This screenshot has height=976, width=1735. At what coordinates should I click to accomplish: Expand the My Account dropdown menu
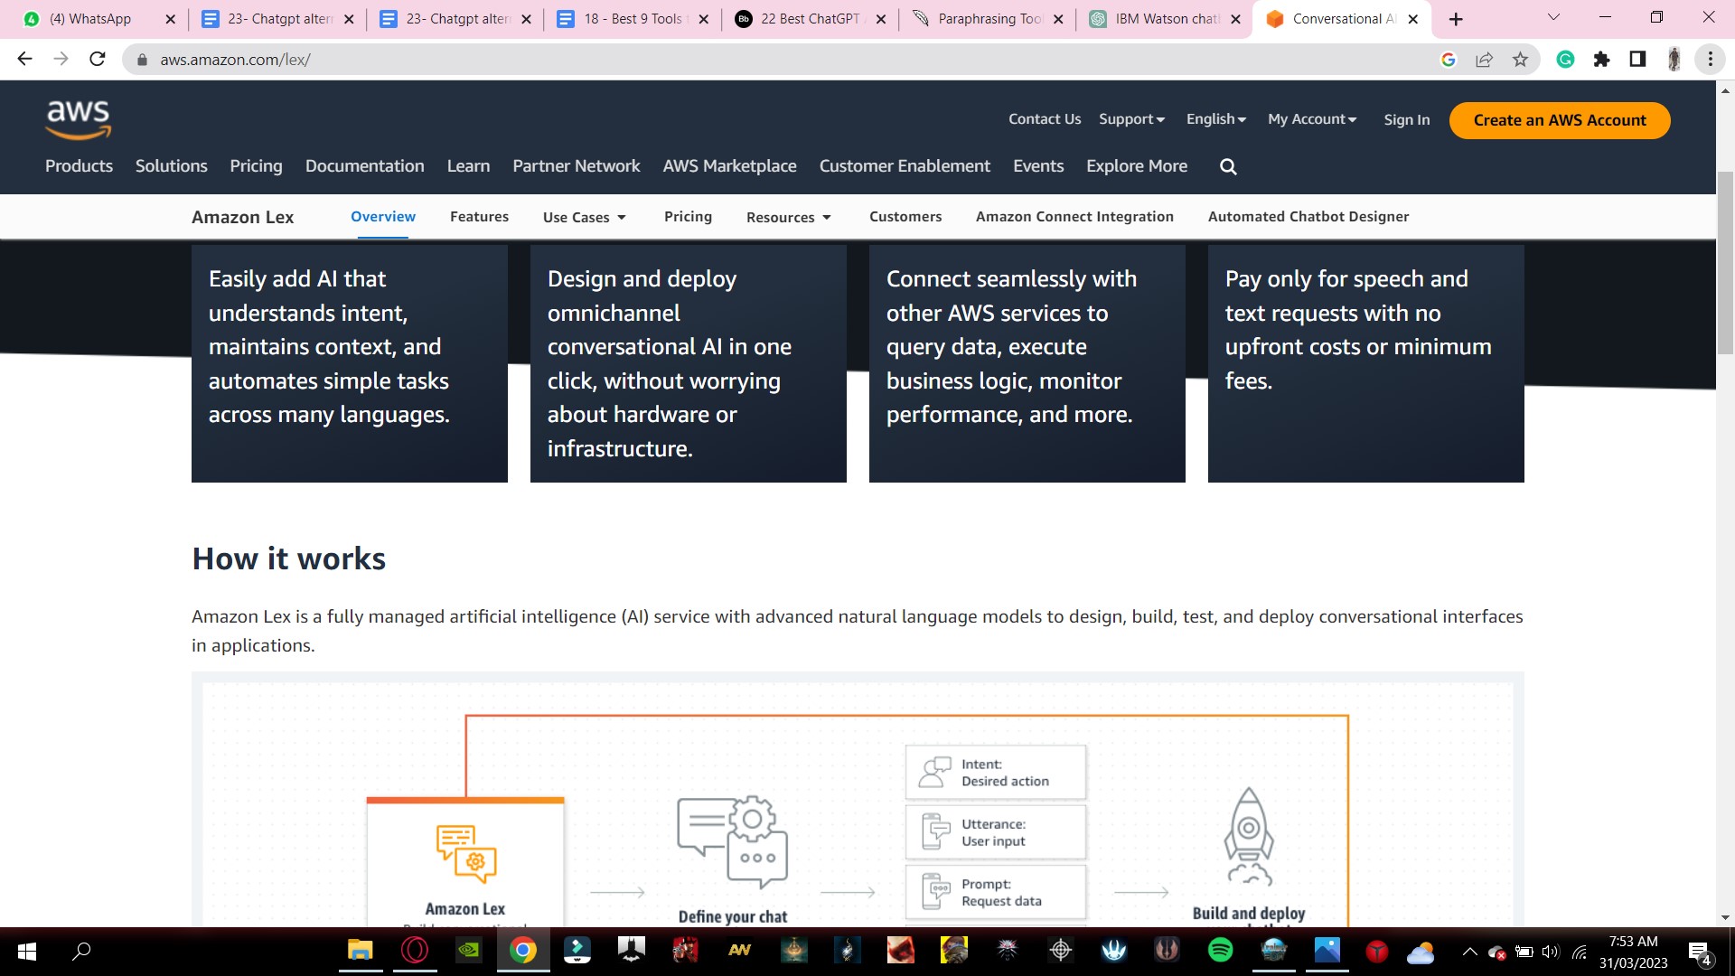1311,118
